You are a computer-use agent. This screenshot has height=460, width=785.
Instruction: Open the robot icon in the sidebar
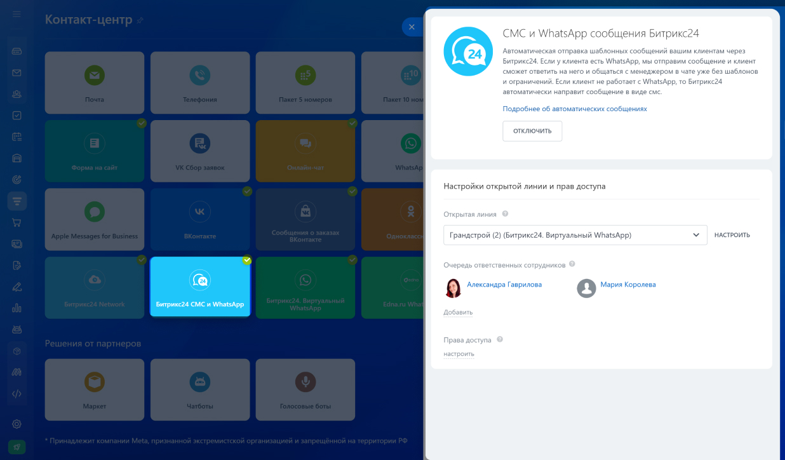(17, 330)
